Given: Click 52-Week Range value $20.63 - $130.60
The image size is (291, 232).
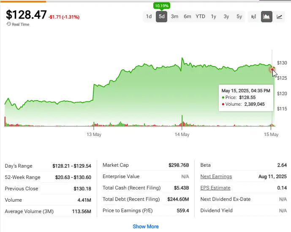Looking at the screenshot, I should (73, 177).
